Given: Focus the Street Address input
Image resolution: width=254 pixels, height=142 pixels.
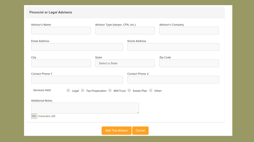Looking at the screenshot, I should [173, 47].
